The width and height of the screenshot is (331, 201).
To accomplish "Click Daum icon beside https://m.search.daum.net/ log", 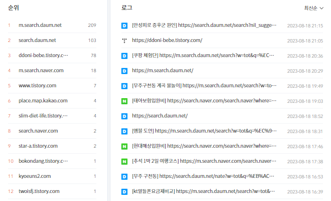I will pos(124,71).
